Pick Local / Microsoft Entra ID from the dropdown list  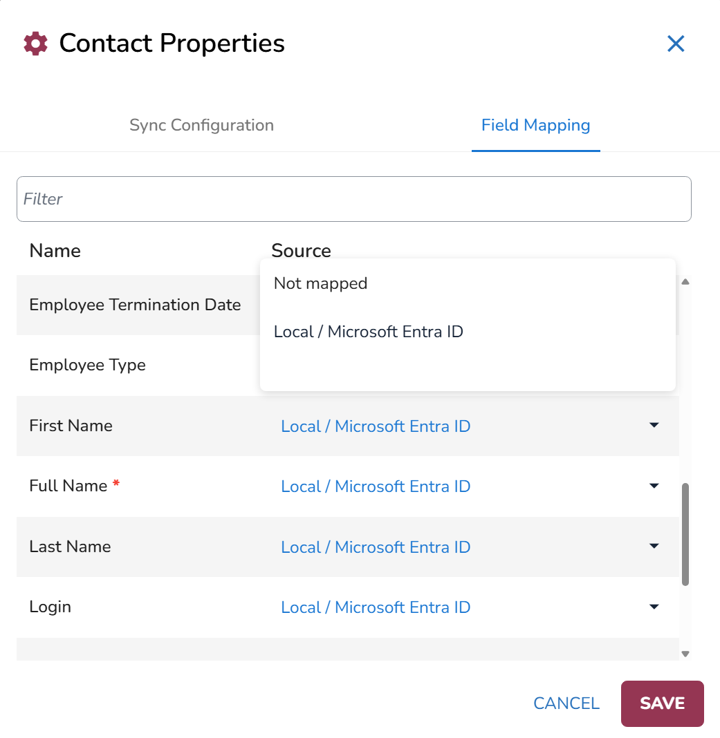(x=369, y=332)
